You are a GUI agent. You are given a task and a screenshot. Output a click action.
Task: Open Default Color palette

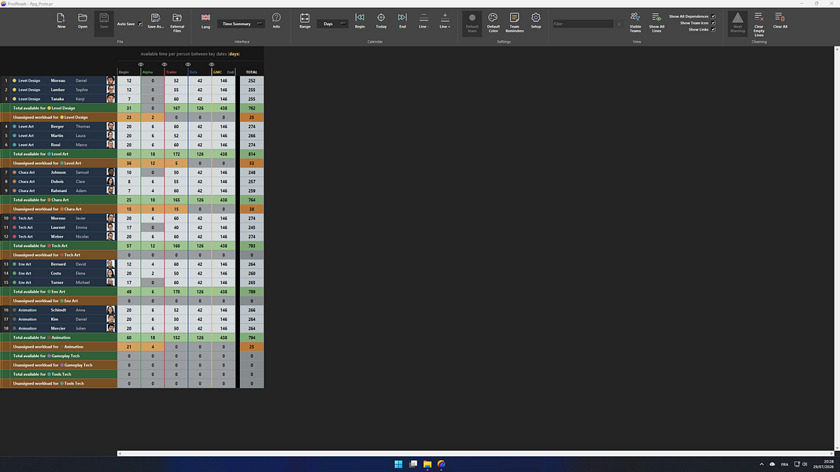(x=493, y=23)
